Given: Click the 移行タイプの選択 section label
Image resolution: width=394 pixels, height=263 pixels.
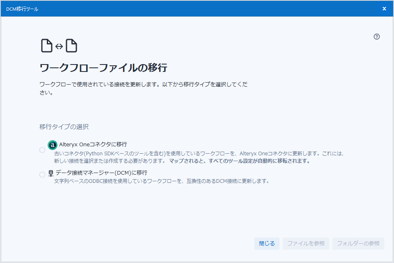Looking at the screenshot, I should tap(64, 127).
